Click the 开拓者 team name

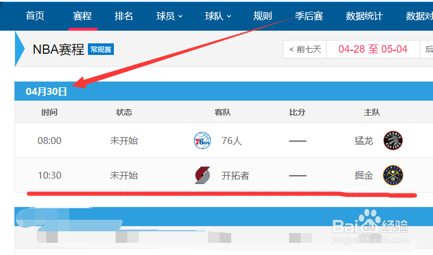[x=235, y=175]
